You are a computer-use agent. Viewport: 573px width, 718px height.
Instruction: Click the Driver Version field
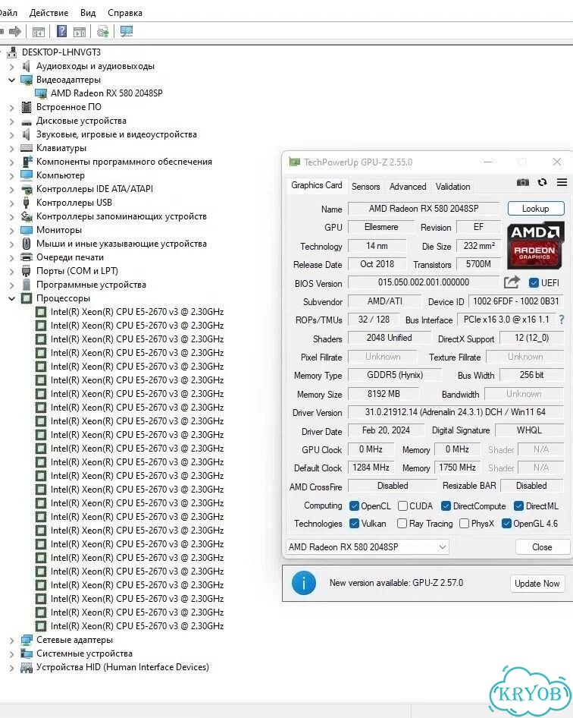(455, 411)
